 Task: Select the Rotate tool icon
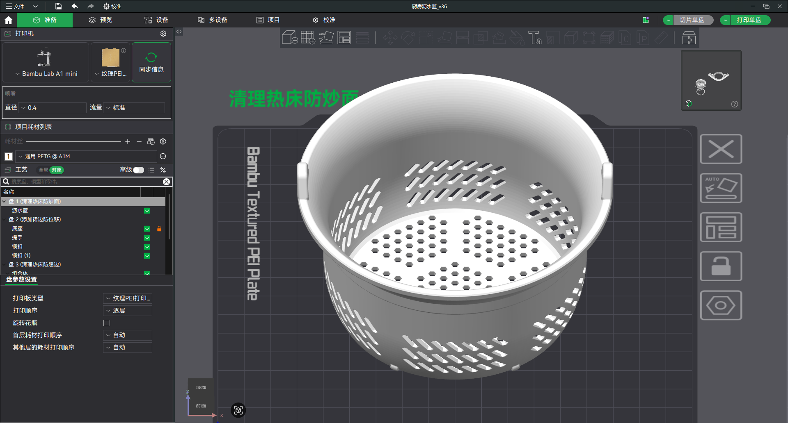point(408,38)
